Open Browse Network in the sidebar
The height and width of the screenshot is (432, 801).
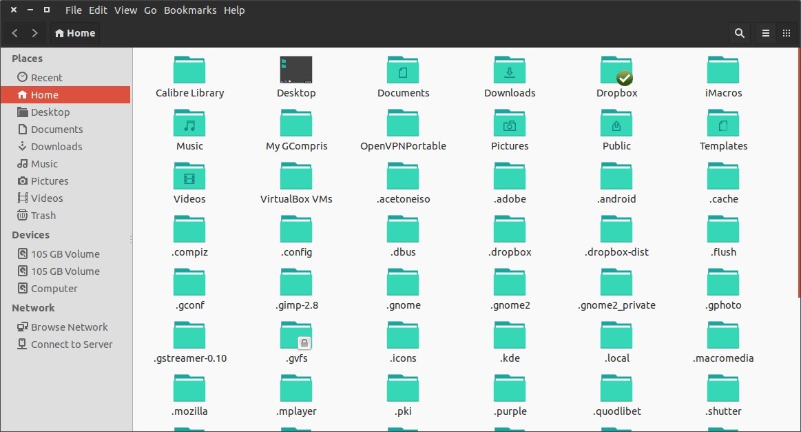pos(69,327)
